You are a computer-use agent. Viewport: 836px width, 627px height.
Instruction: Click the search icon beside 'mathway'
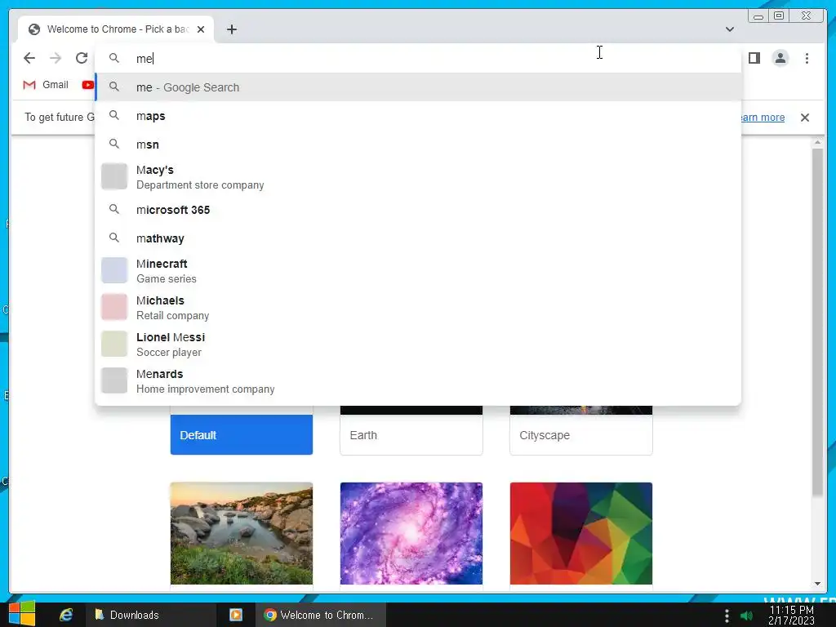[x=114, y=238]
